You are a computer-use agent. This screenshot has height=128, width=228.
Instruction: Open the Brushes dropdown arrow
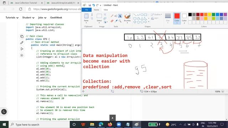point(127,23)
